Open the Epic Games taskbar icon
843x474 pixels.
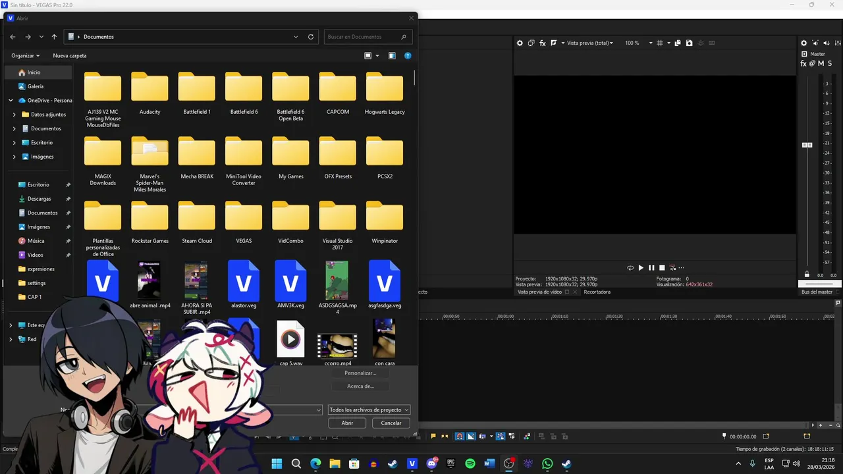[451, 463]
